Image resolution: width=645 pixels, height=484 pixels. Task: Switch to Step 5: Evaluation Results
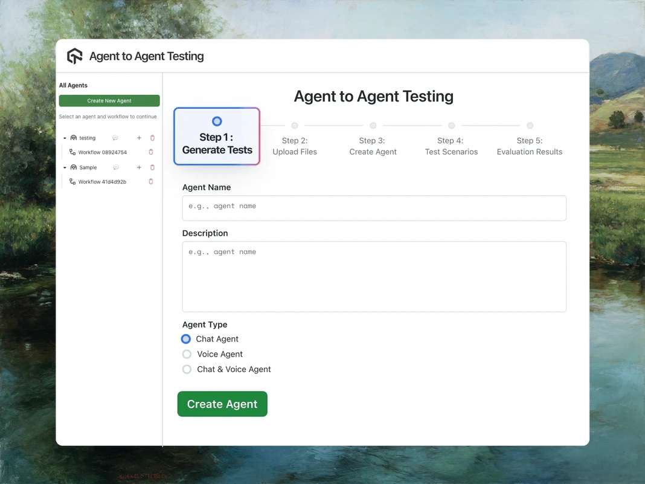[x=530, y=146]
